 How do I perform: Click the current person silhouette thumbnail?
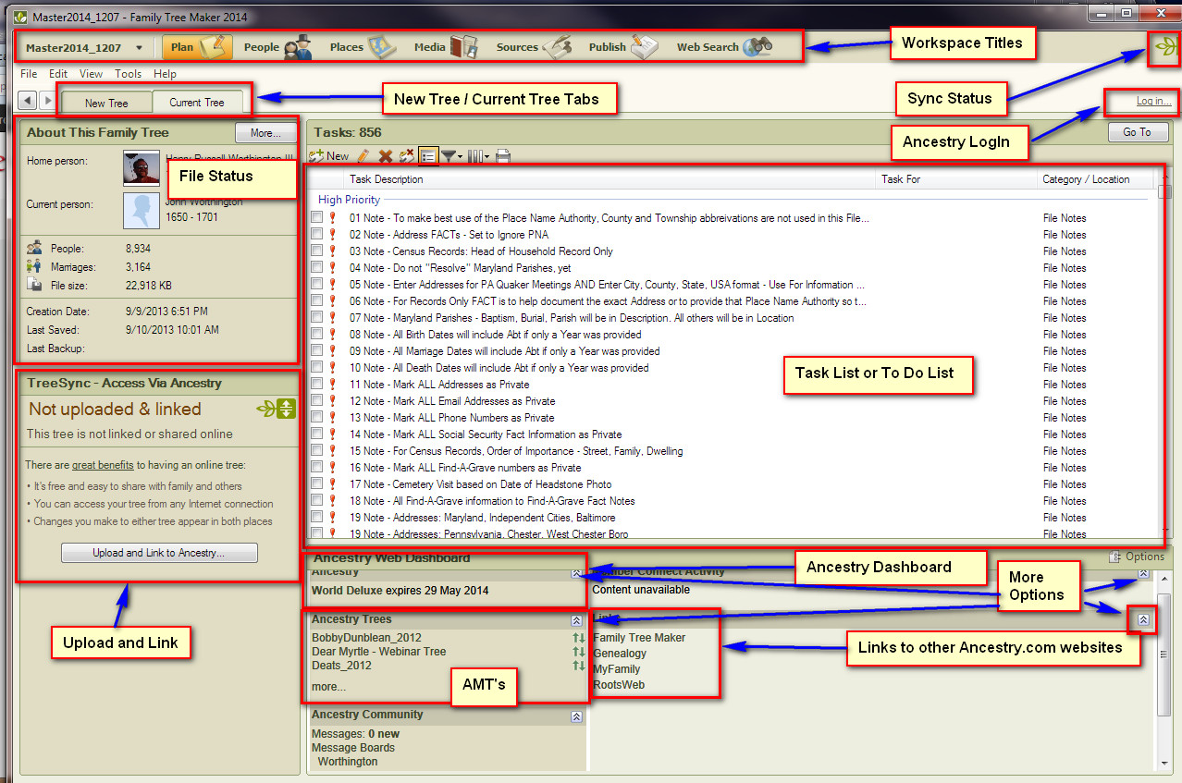(x=142, y=211)
